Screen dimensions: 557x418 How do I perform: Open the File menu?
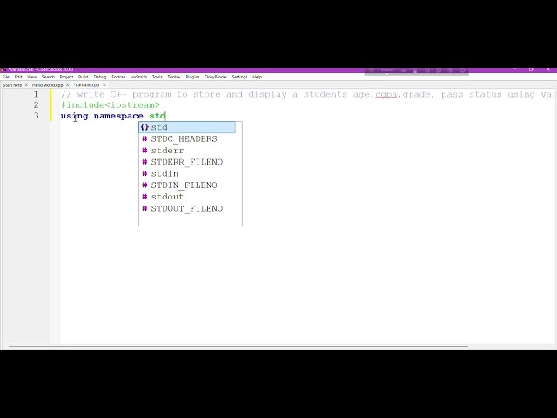tap(6, 77)
